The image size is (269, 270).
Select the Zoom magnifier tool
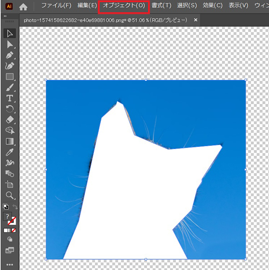click(10, 195)
